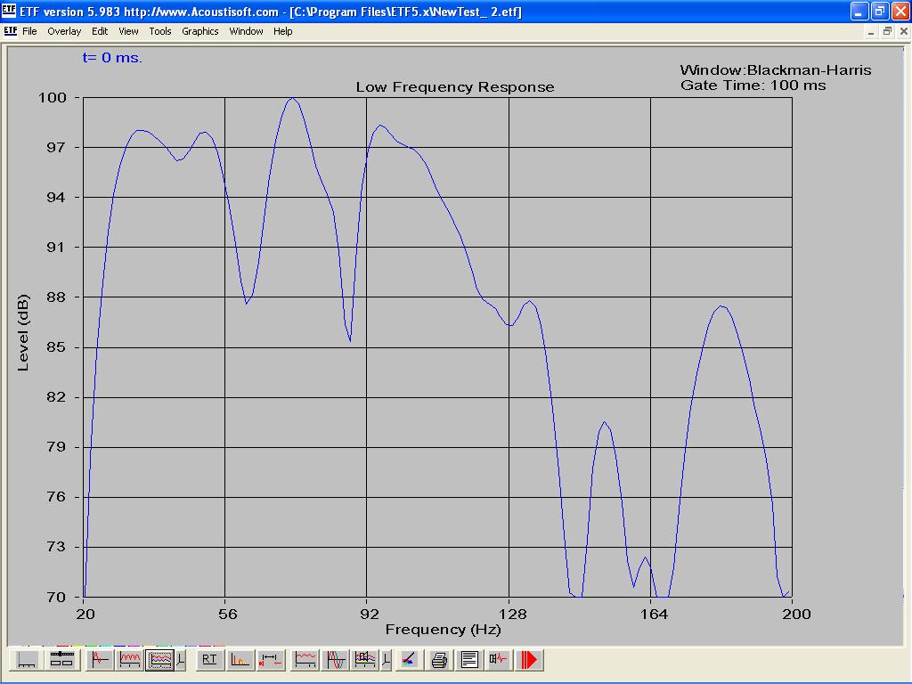The image size is (912, 684).
Task: Click the small axis dropdown before color palette icon
Action: click(387, 660)
